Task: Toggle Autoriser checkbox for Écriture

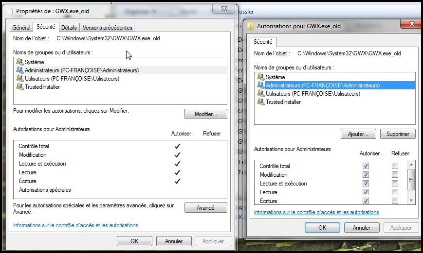Action: pos(366,201)
